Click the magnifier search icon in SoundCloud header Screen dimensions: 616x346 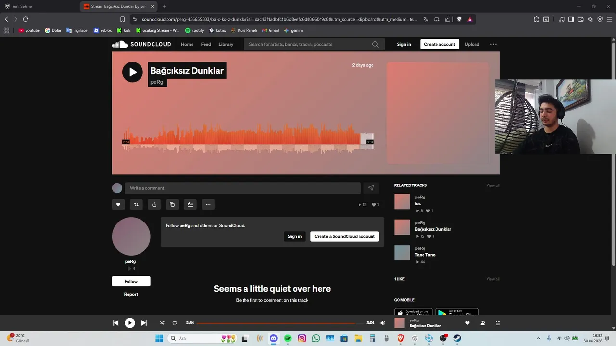click(375, 44)
